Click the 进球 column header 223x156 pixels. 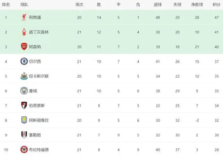point(157,5)
